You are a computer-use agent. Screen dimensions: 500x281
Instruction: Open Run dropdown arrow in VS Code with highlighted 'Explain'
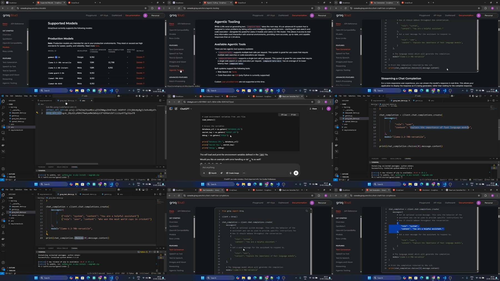pos(491,100)
